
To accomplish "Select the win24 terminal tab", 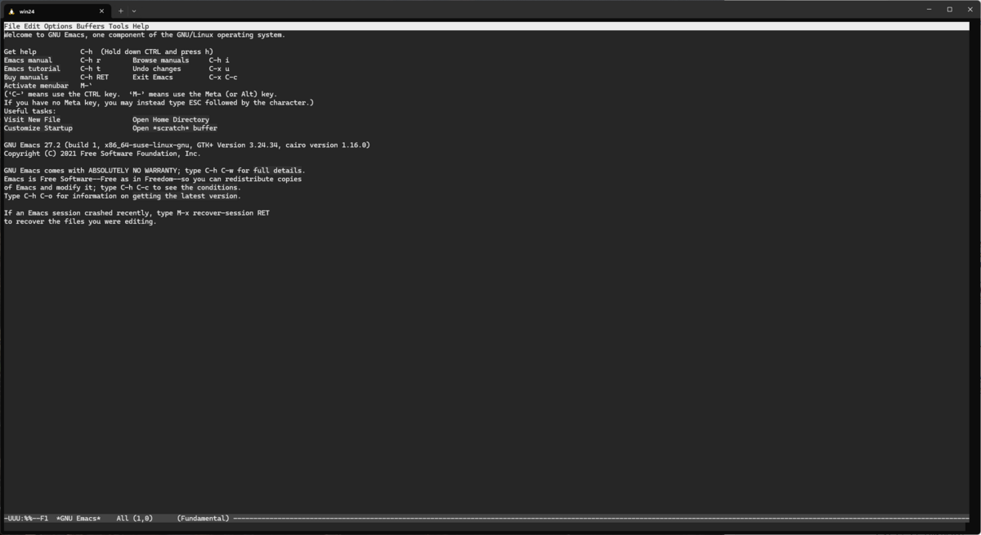I will [56, 11].
